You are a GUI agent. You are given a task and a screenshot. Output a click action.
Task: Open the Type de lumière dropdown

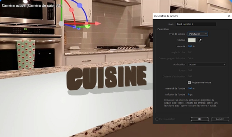(198, 34)
